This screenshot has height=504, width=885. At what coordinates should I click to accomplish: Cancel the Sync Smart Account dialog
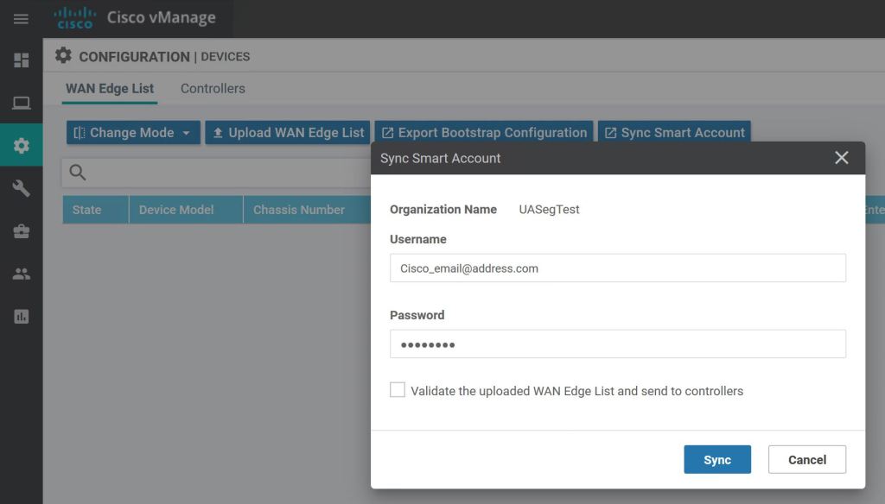pyautogui.click(x=806, y=460)
